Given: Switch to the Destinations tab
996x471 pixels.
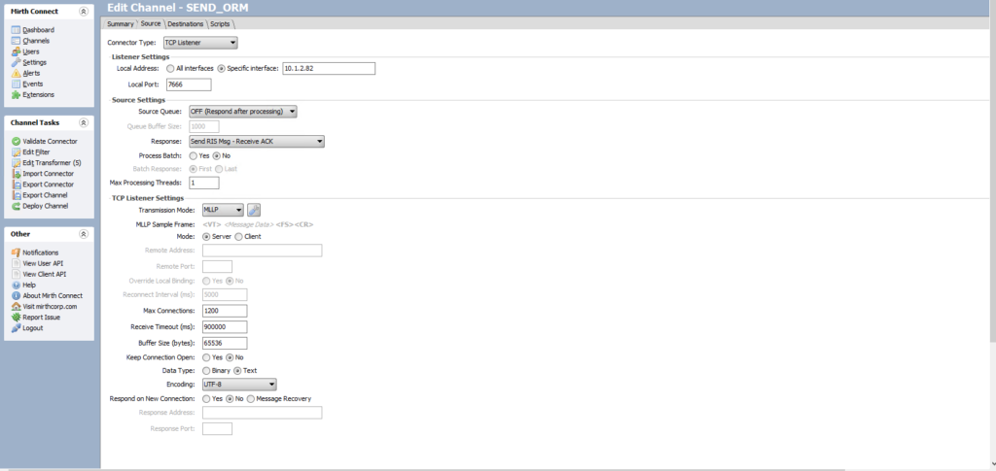Looking at the screenshot, I should [x=185, y=23].
